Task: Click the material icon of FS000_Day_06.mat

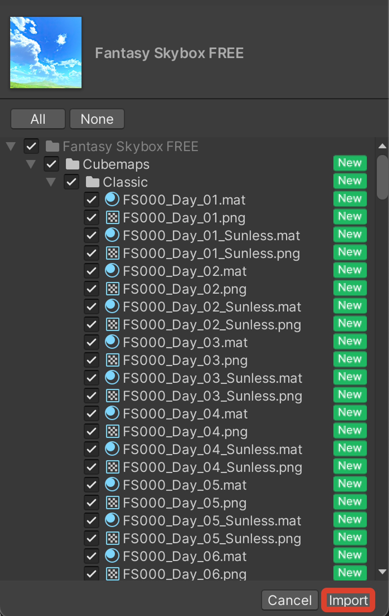Action: pyautogui.click(x=112, y=556)
